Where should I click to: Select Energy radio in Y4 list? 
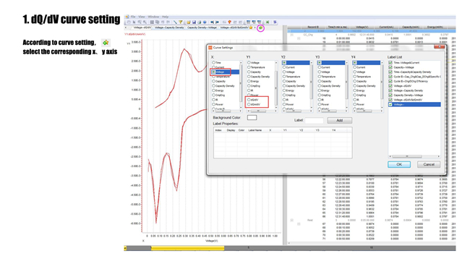(355, 90)
